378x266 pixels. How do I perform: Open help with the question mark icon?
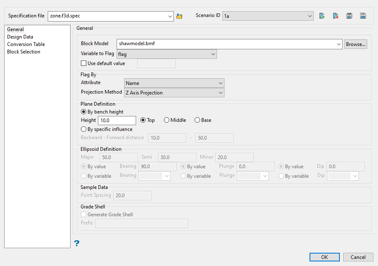77,243
